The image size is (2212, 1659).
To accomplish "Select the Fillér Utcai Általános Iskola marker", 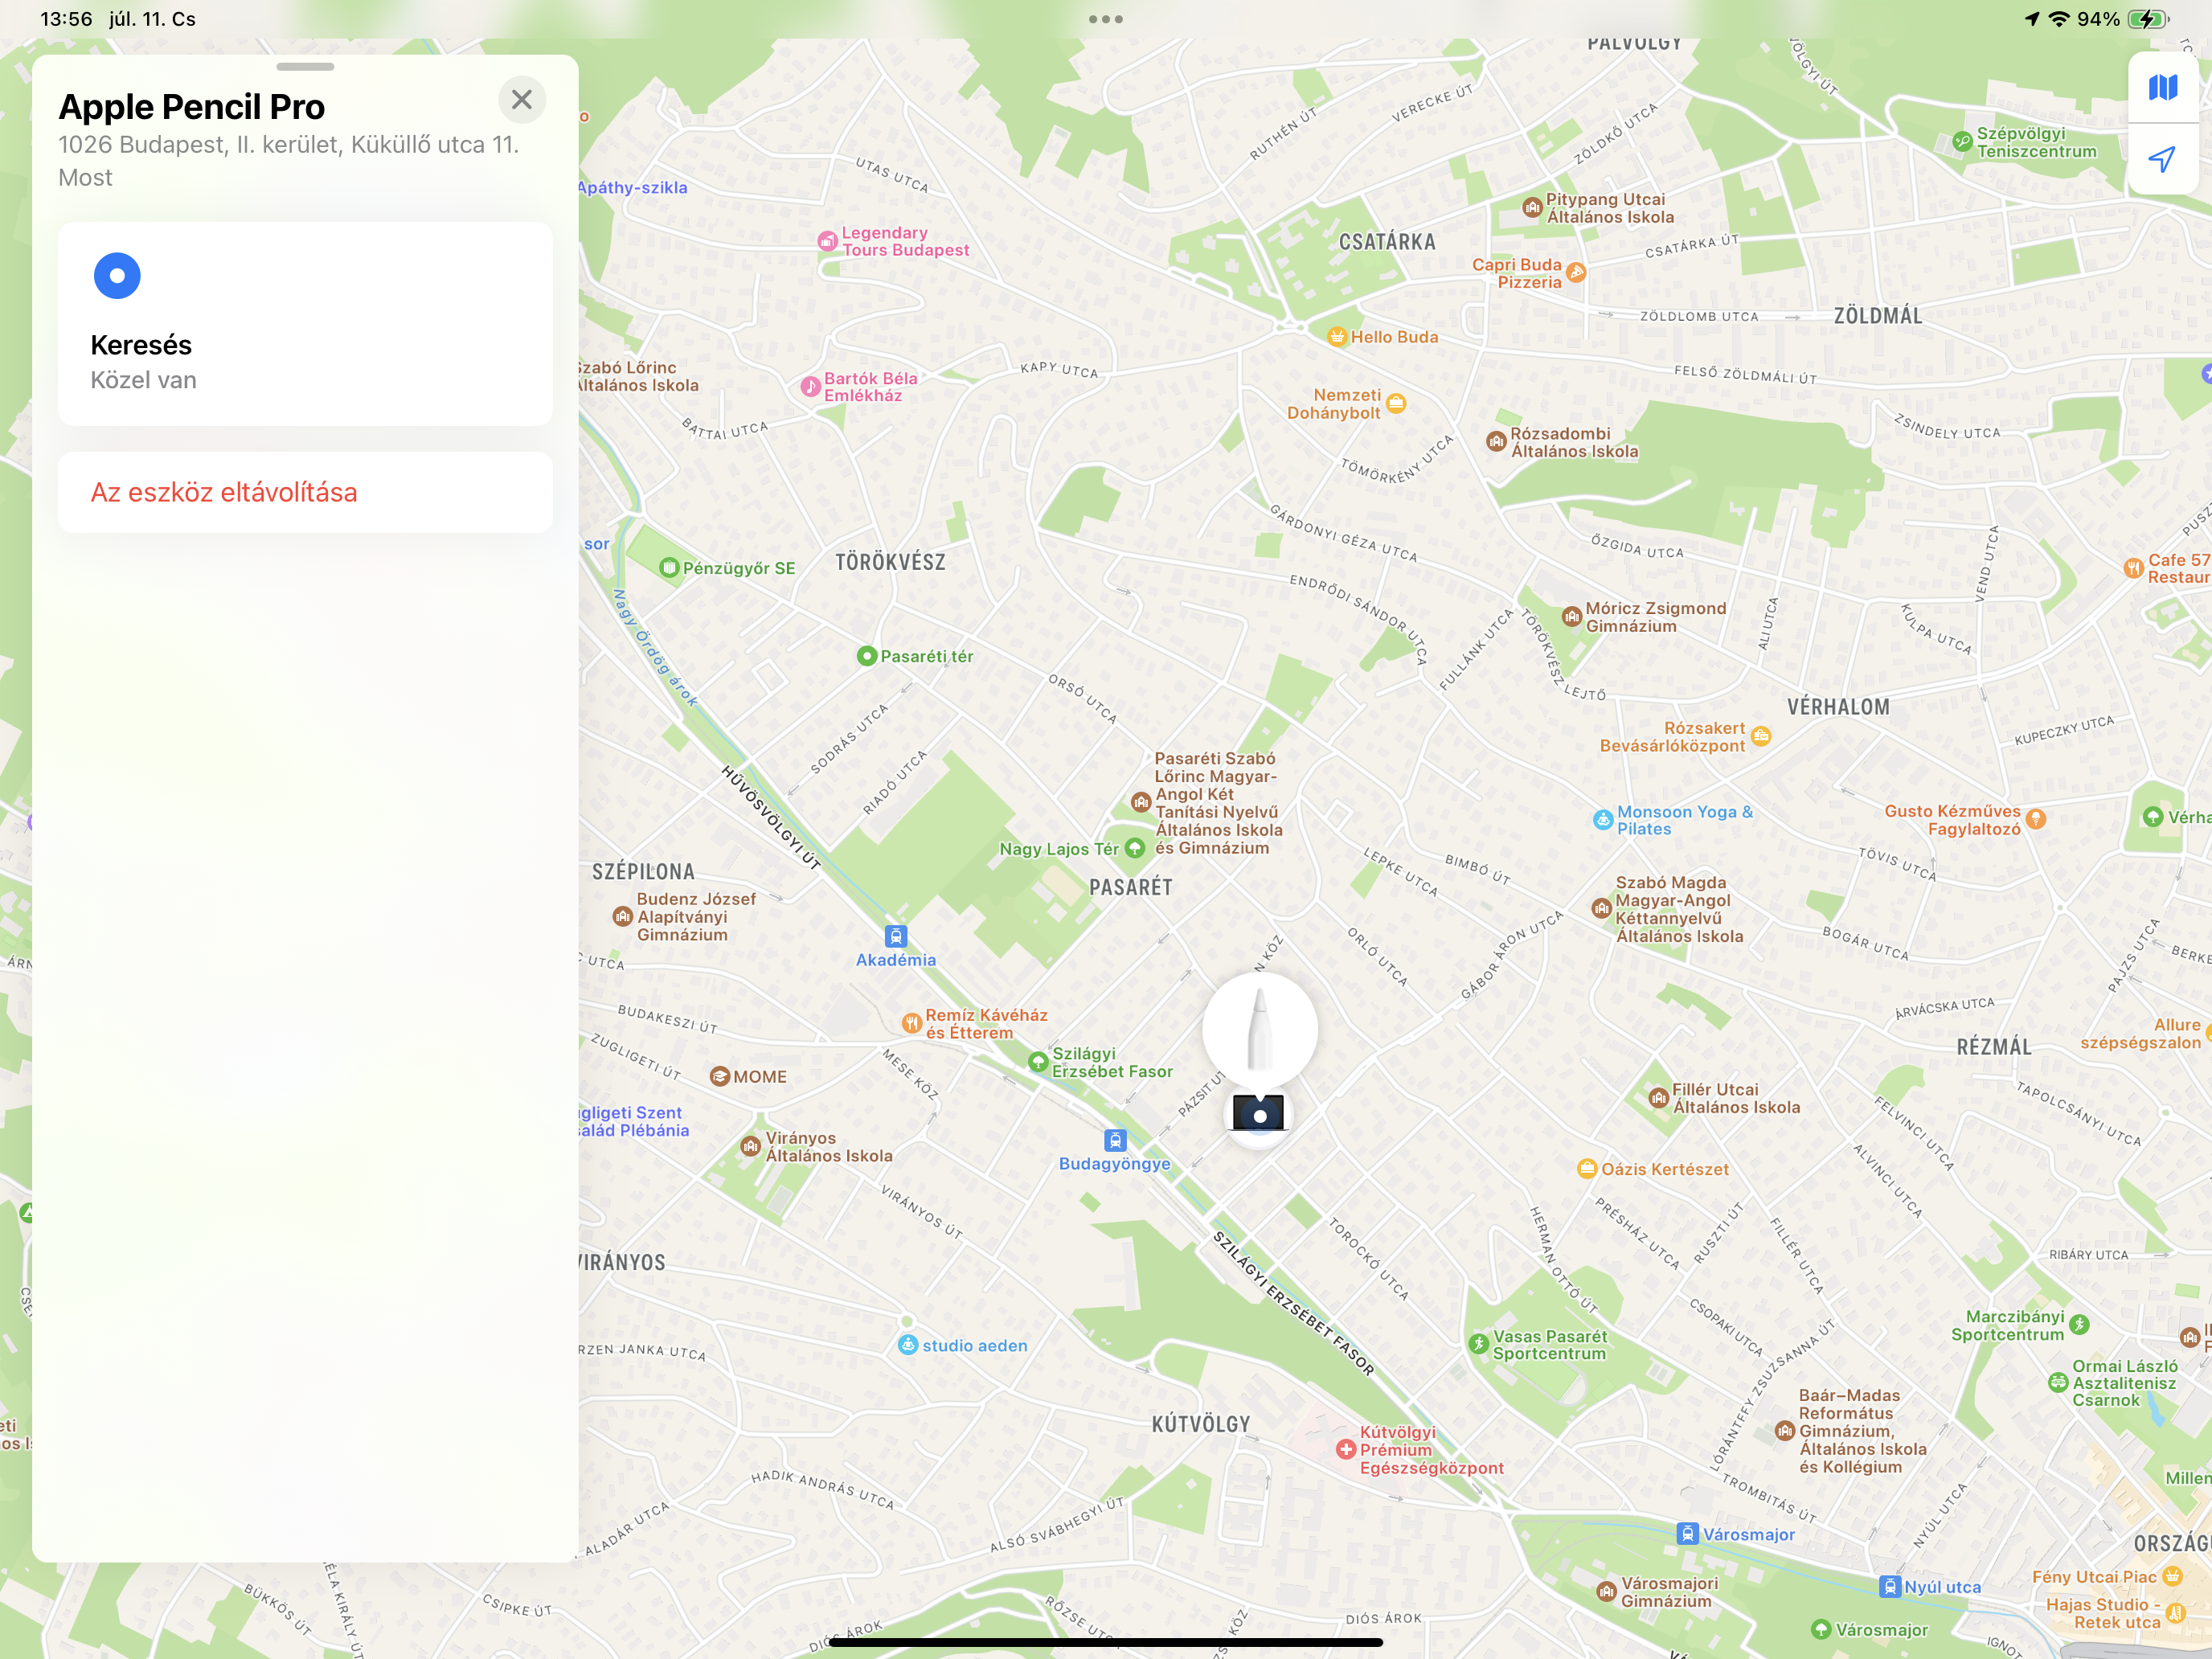I will (1659, 1098).
